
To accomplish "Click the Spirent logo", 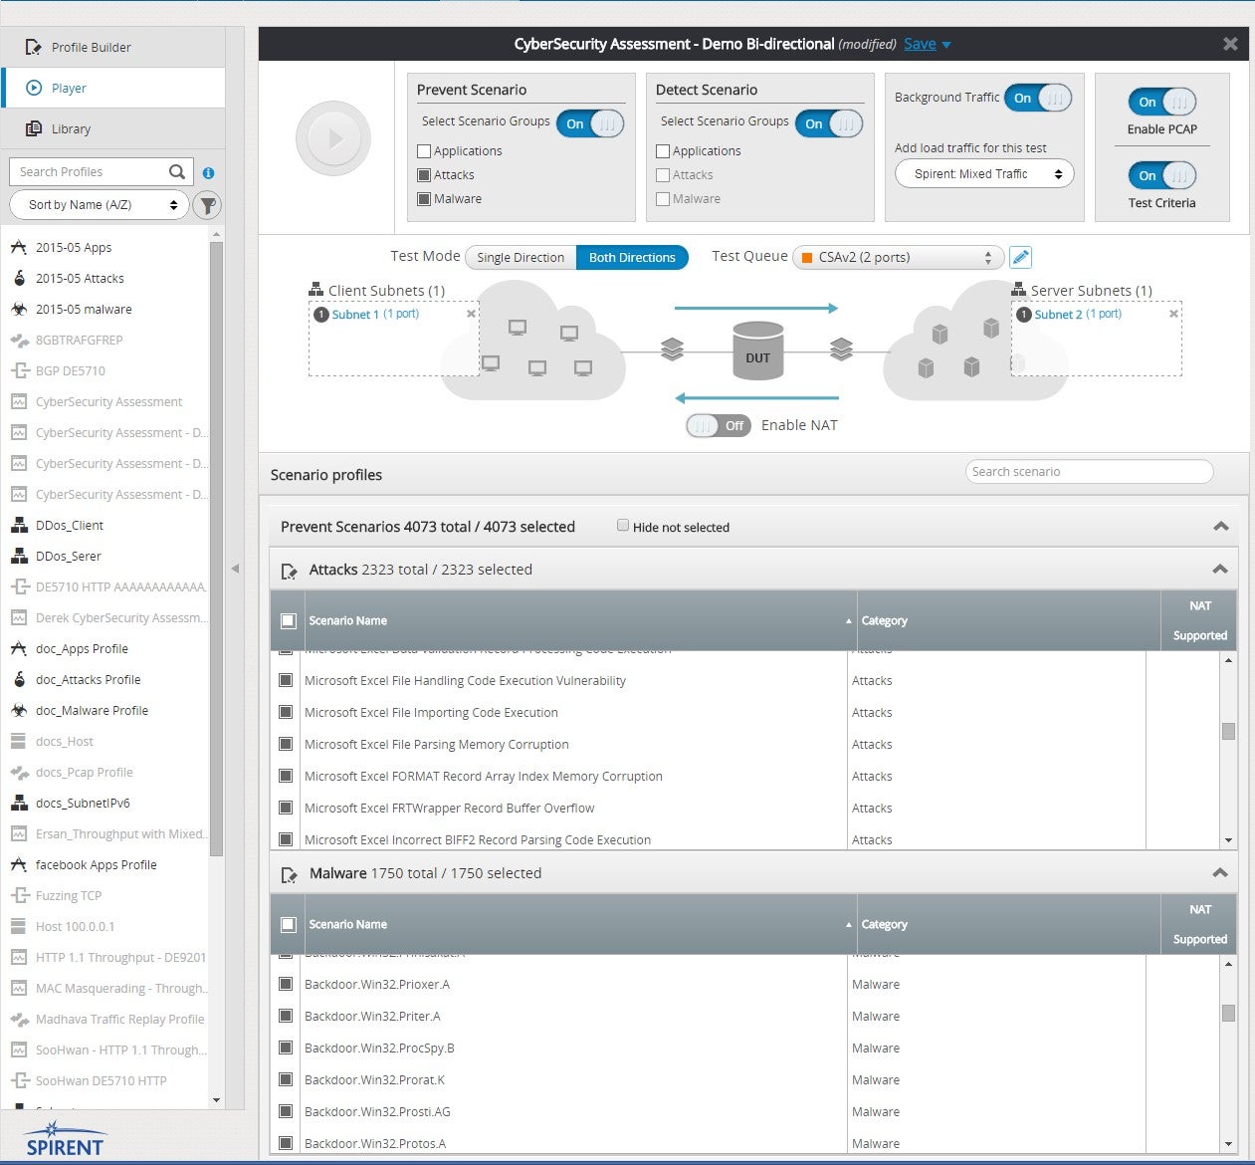I will 65,1138.
